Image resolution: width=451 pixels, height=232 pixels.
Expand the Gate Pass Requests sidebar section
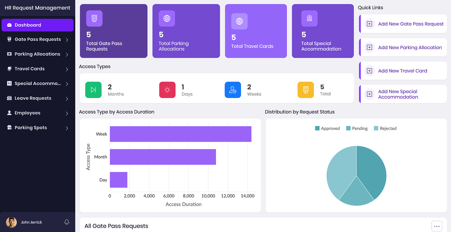tap(38, 39)
